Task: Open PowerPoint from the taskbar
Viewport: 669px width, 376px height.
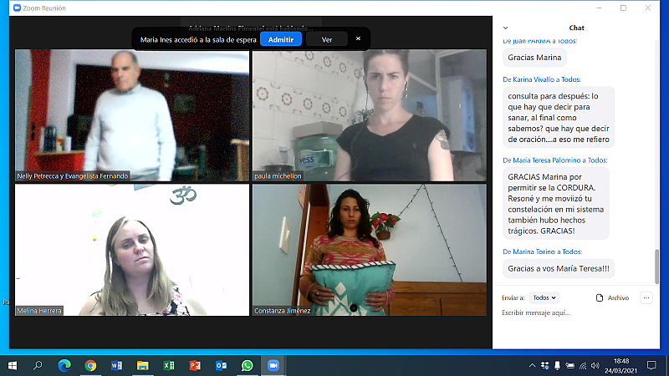Action: (195, 365)
